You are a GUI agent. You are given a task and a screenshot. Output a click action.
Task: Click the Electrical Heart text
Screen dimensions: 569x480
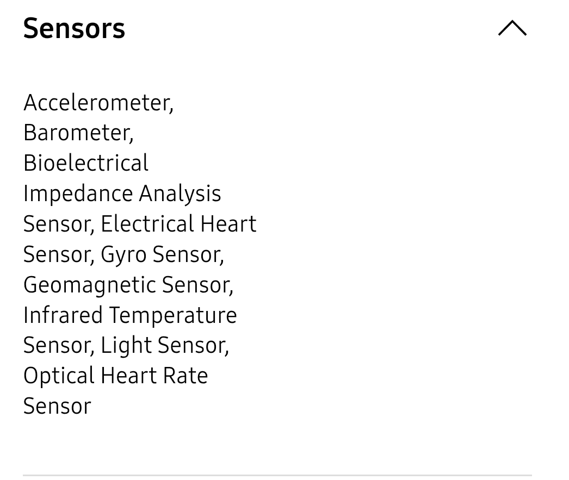tap(178, 224)
